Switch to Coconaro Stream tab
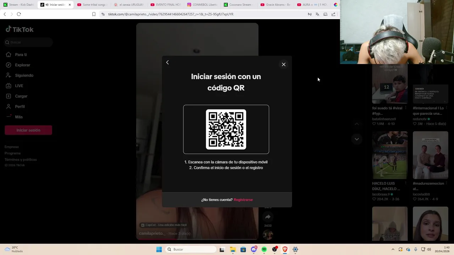This screenshot has height=255, width=454. 238,5
